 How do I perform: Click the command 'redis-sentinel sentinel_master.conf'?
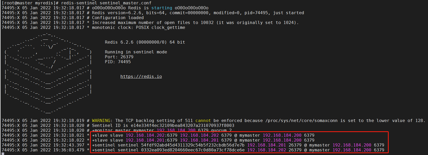(106, 3)
